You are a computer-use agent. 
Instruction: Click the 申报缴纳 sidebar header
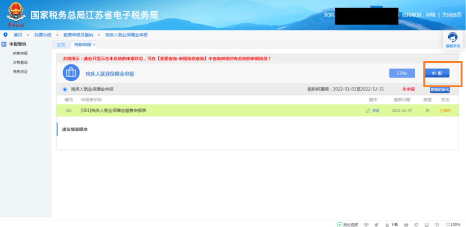click(18, 44)
